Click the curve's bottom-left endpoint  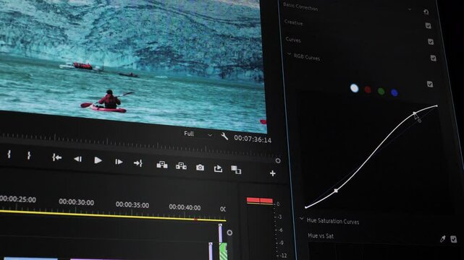305,207
